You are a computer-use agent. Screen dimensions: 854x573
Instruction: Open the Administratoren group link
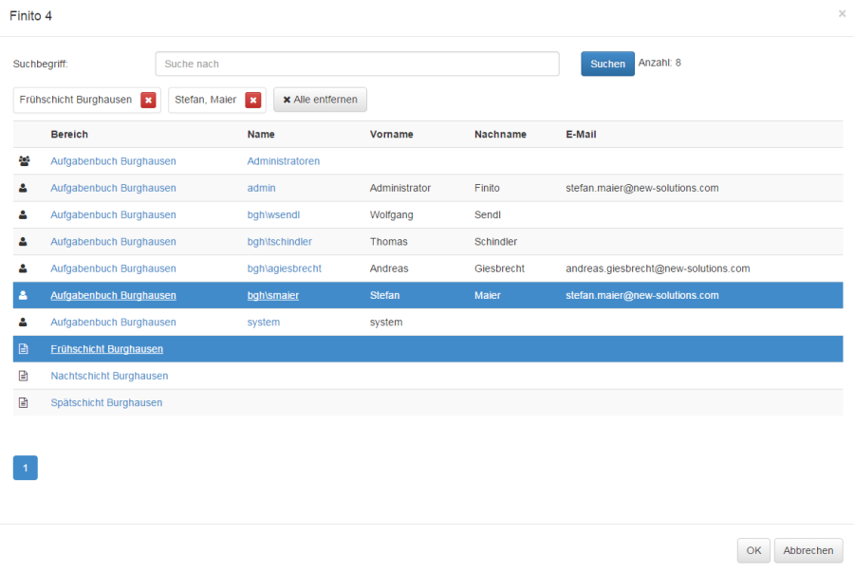(x=283, y=161)
